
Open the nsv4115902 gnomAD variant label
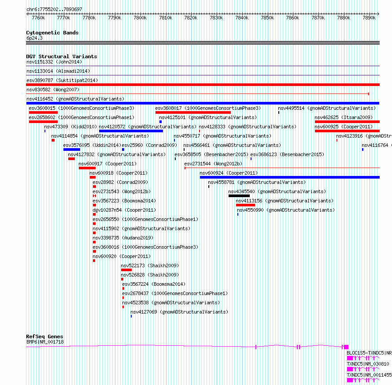[x=142, y=228]
